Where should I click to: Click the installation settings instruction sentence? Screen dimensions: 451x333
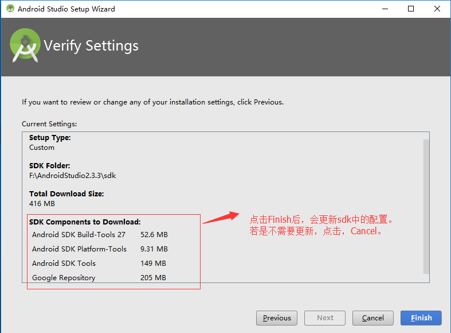[153, 102]
